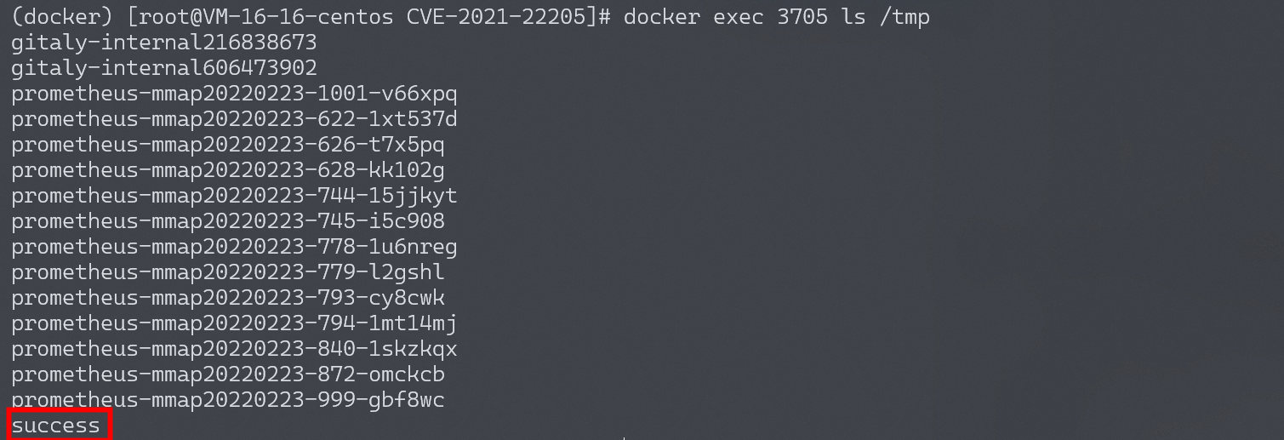Click the prometheus-mmap20220223-626-t7x5pq entry
The image size is (1284, 440).
(228, 145)
